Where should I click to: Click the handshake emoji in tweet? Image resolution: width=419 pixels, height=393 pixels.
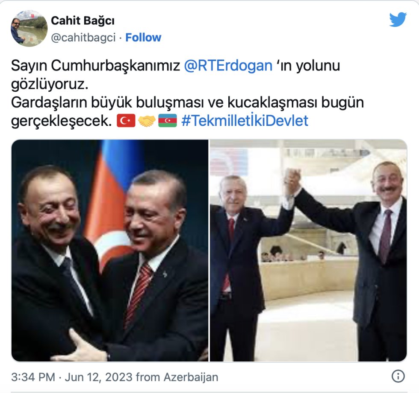click(147, 121)
